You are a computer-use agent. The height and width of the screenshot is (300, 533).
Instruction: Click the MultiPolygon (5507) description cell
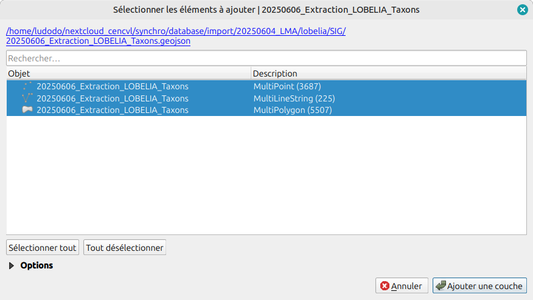pyautogui.click(x=293, y=110)
